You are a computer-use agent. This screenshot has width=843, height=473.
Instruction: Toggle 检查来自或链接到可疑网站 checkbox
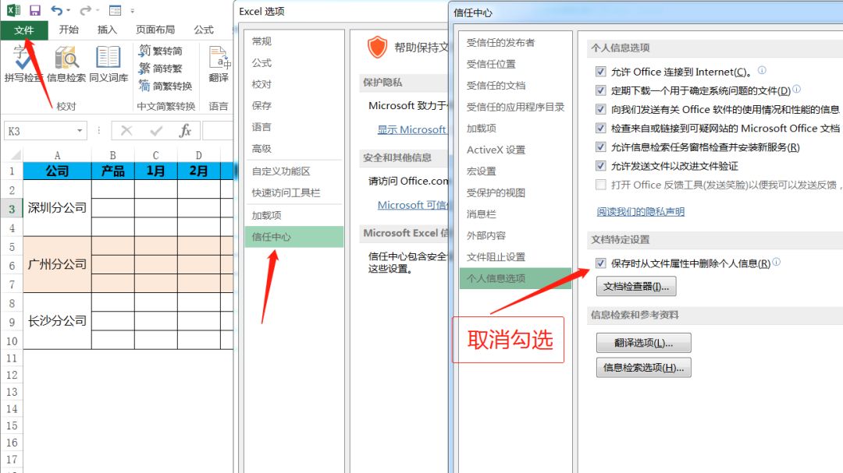[600, 128]
